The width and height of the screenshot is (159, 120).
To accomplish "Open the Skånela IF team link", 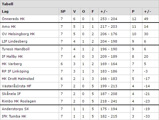I will point(11,94).
